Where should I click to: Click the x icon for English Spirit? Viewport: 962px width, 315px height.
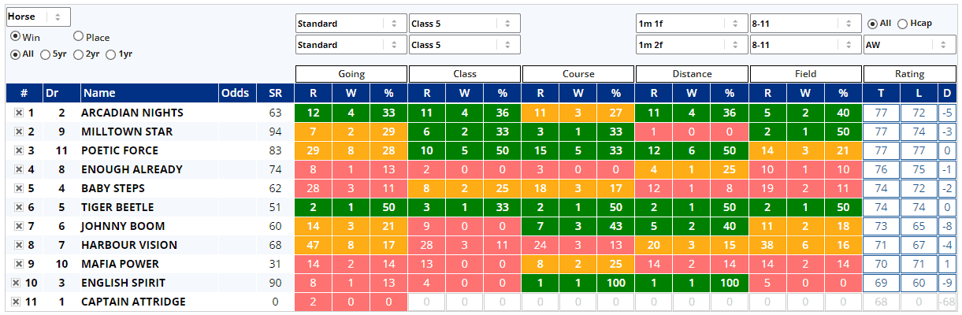pyautogui.click(x=16, y=283)
